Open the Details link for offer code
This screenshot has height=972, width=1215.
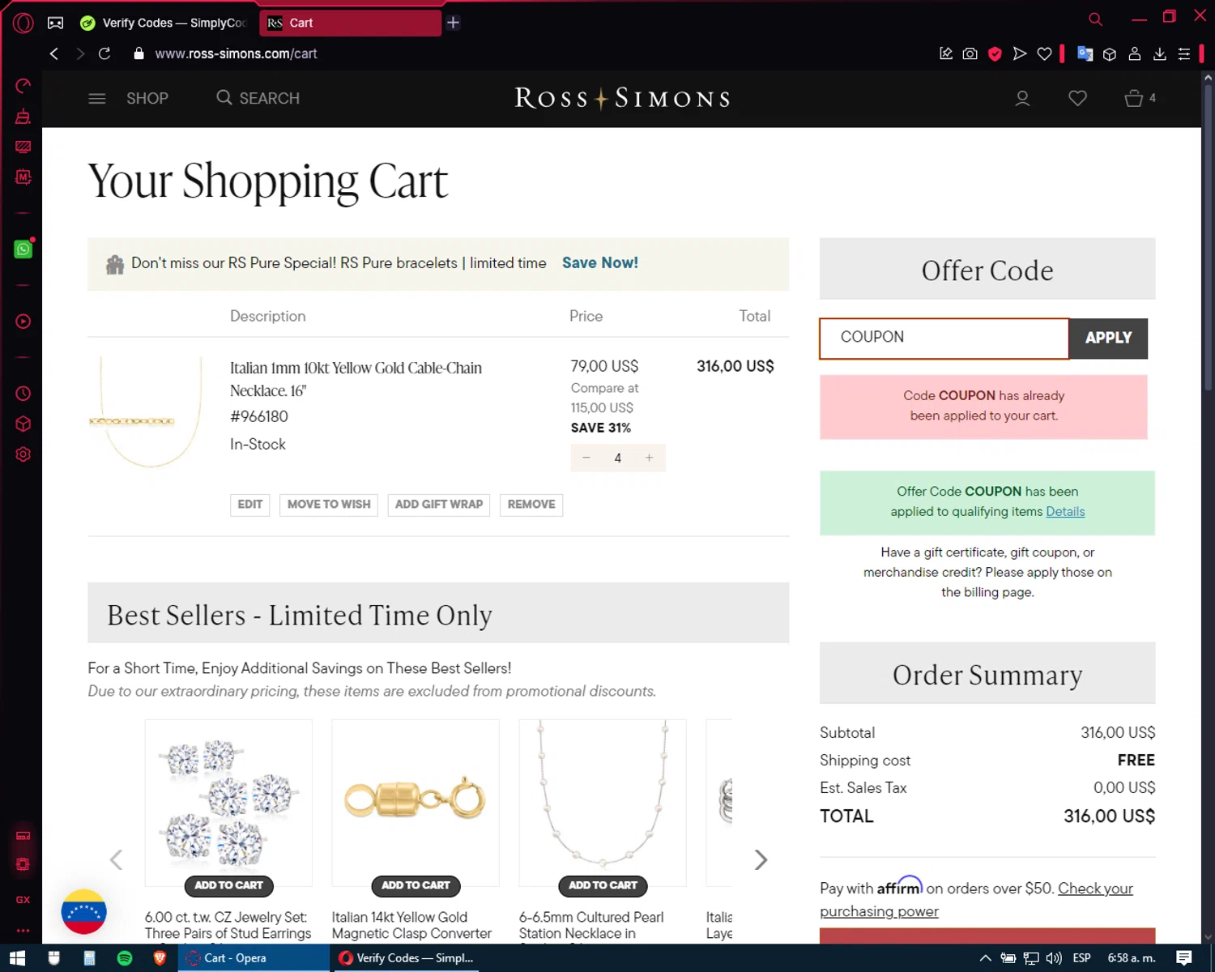[1065, 512]
